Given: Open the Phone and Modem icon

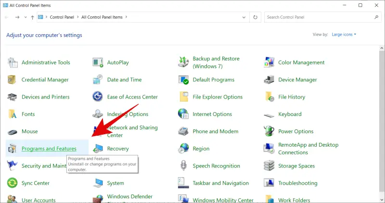Looking at the screenshot, I should click(x=183, y=131).
